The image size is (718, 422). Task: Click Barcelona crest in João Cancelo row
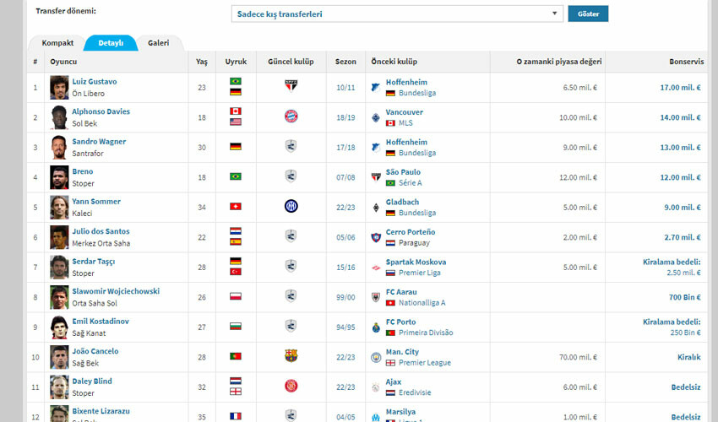point(291,356)
